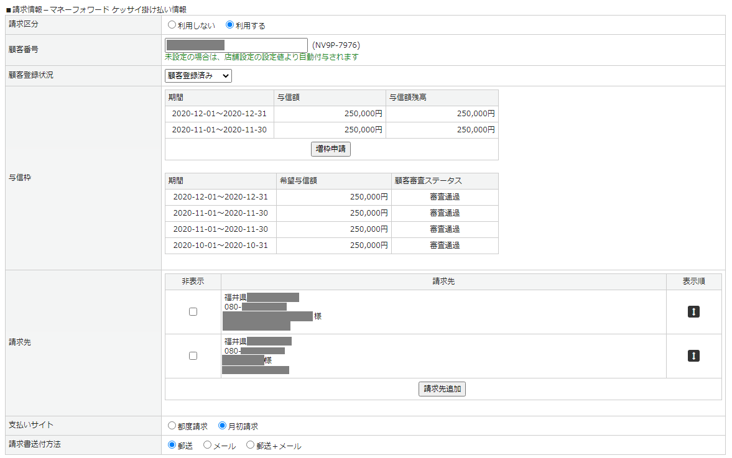The height and width of the screenshot is (458, 732).
Task: Select the 利用する radio option
Action: (x=229, y=25)
